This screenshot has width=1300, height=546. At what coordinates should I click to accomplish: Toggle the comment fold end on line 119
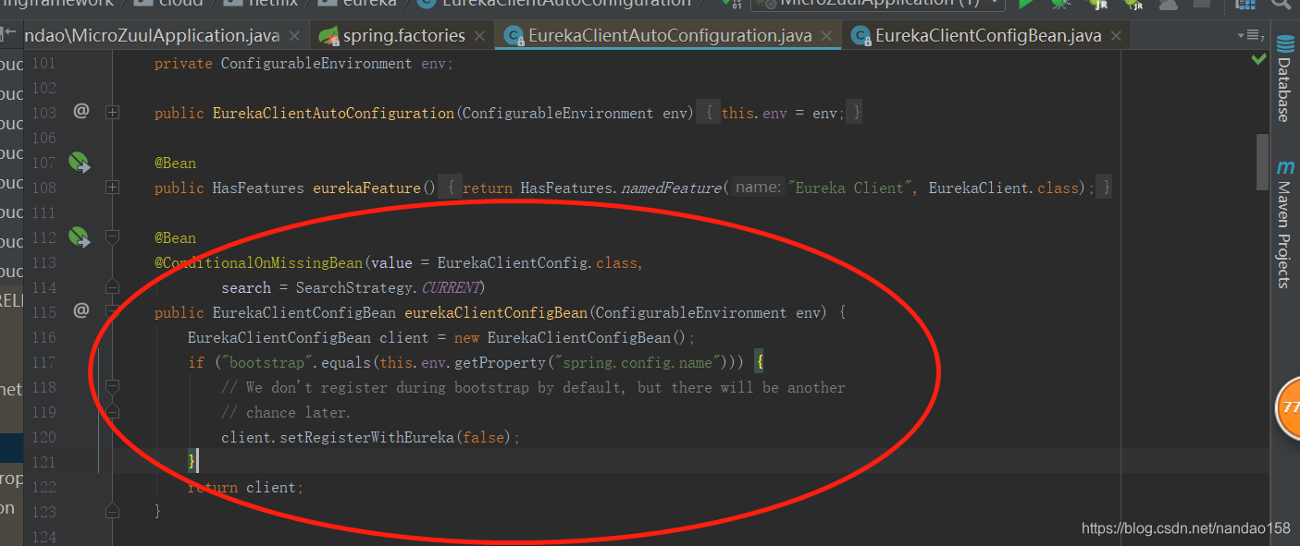[x=113, y=412]
